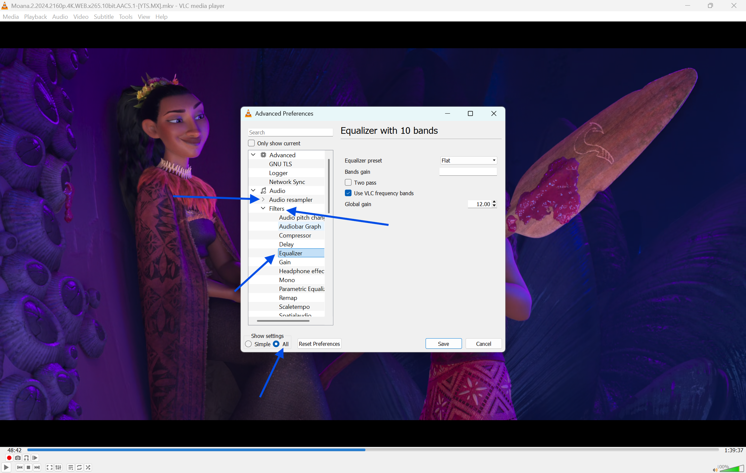Open the Tools menu
The height and width of the screenshot is (473, 746).
[126, 17]
